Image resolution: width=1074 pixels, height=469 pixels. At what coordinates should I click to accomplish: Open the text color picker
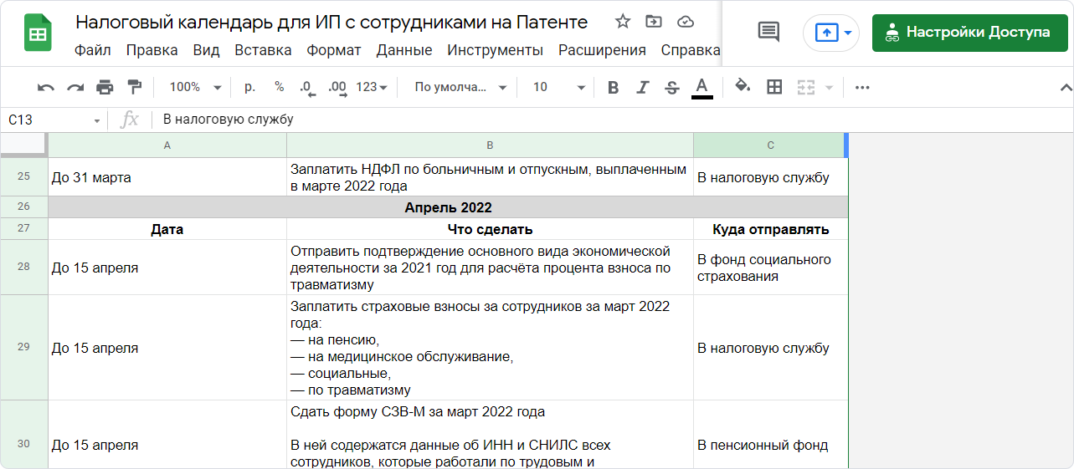(701, 87)
